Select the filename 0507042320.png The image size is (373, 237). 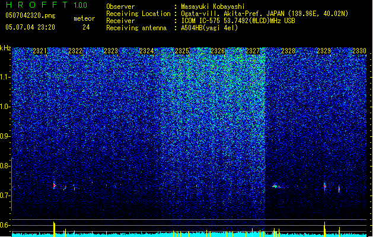pyautogui.click(x=30, y=15)
